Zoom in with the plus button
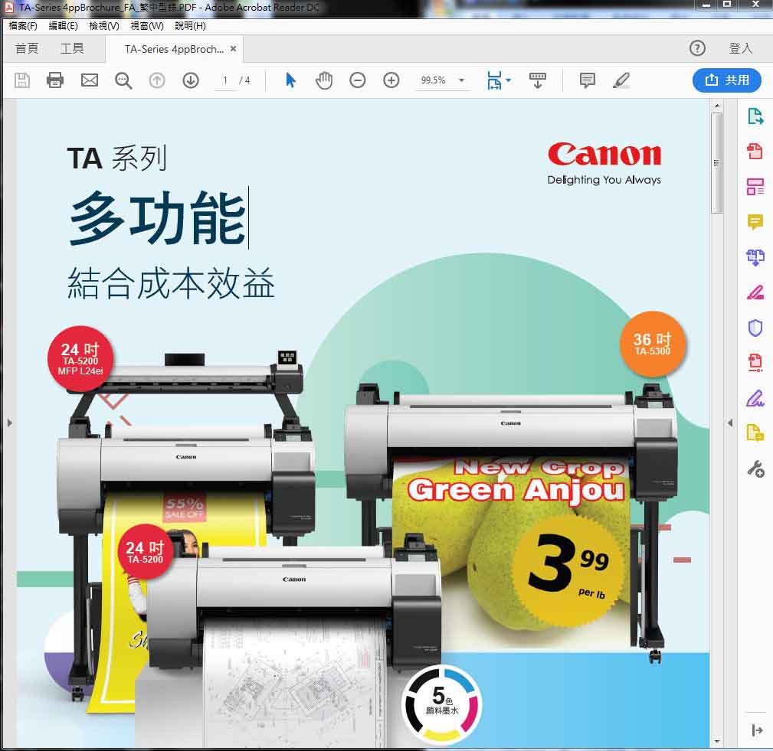 point(391,80)
